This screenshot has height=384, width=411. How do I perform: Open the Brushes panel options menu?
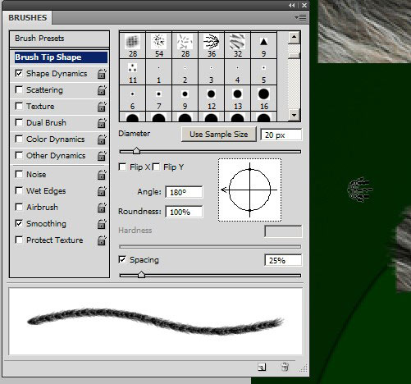click(x=300, y=18)
